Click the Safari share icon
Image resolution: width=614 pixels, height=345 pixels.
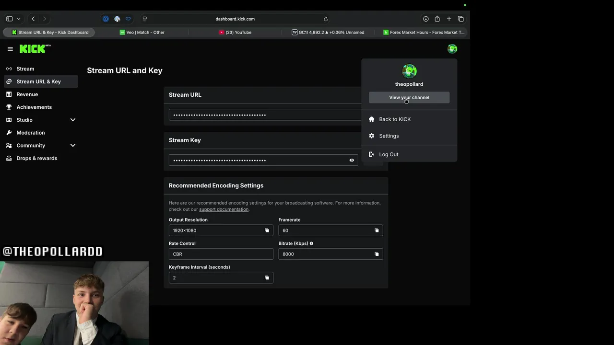[437, 19]
